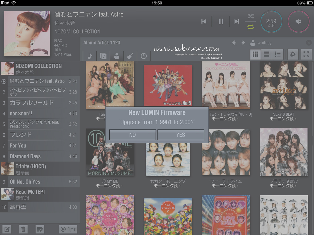
Task: Clear search with the X button
Action: 309,43
